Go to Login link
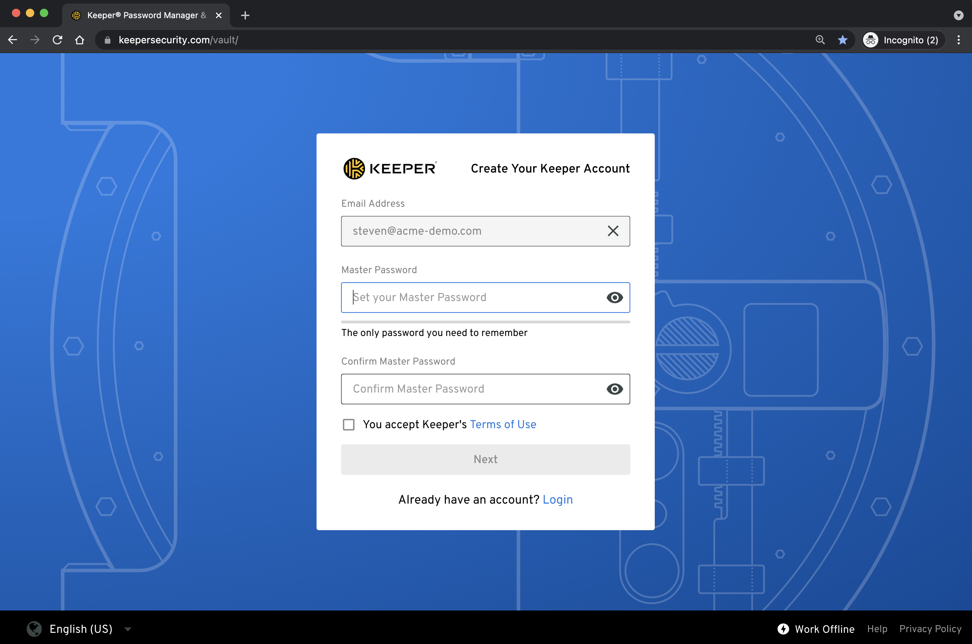 [558, 499]
